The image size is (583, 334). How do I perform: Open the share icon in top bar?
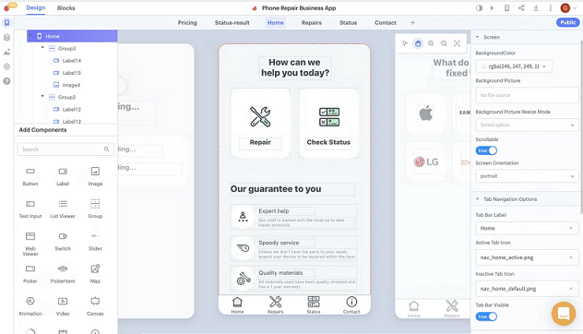click(521, 7)
